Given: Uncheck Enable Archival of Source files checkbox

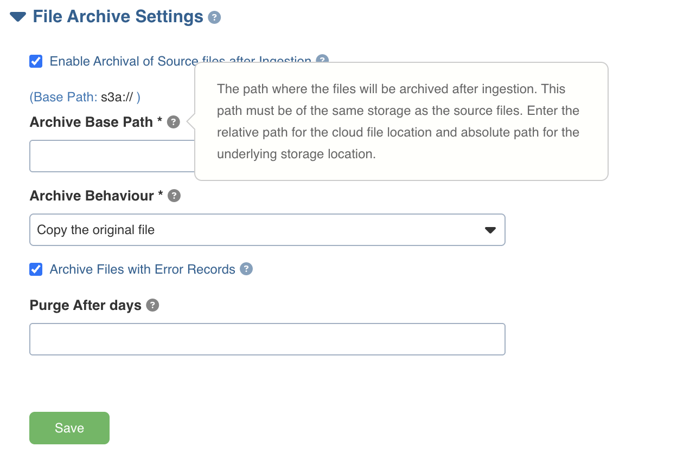Looking at the screenshot, I should coord(36,61).
